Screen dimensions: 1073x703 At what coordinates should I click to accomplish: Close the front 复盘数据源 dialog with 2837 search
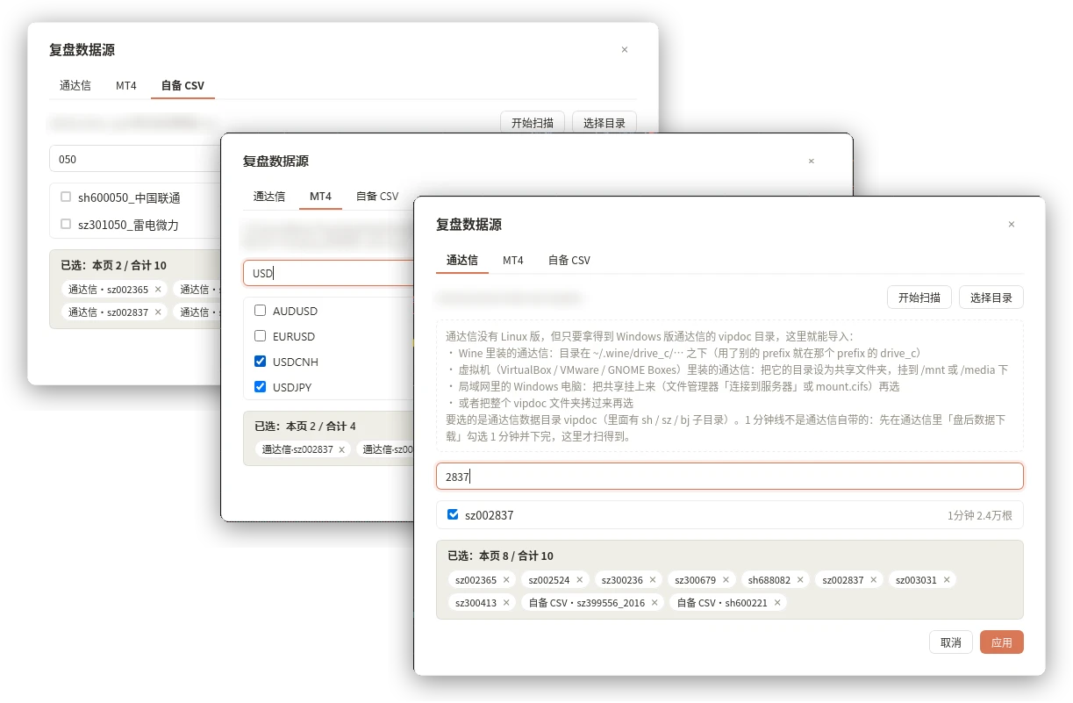(x=1011, y=225)
